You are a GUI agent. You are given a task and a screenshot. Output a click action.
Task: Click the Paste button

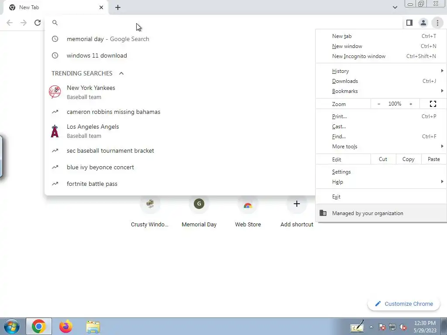tap(433, 159)
